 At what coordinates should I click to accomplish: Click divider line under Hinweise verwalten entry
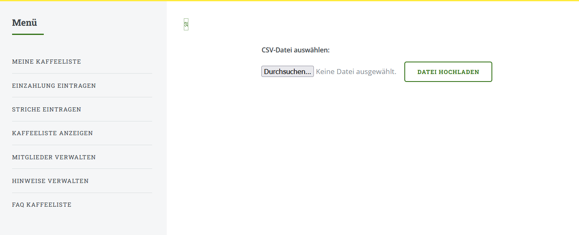click(x=82, y=193)
